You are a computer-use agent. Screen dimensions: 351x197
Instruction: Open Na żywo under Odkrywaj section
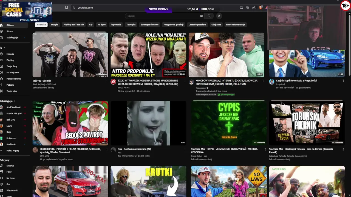coord(13,178)
